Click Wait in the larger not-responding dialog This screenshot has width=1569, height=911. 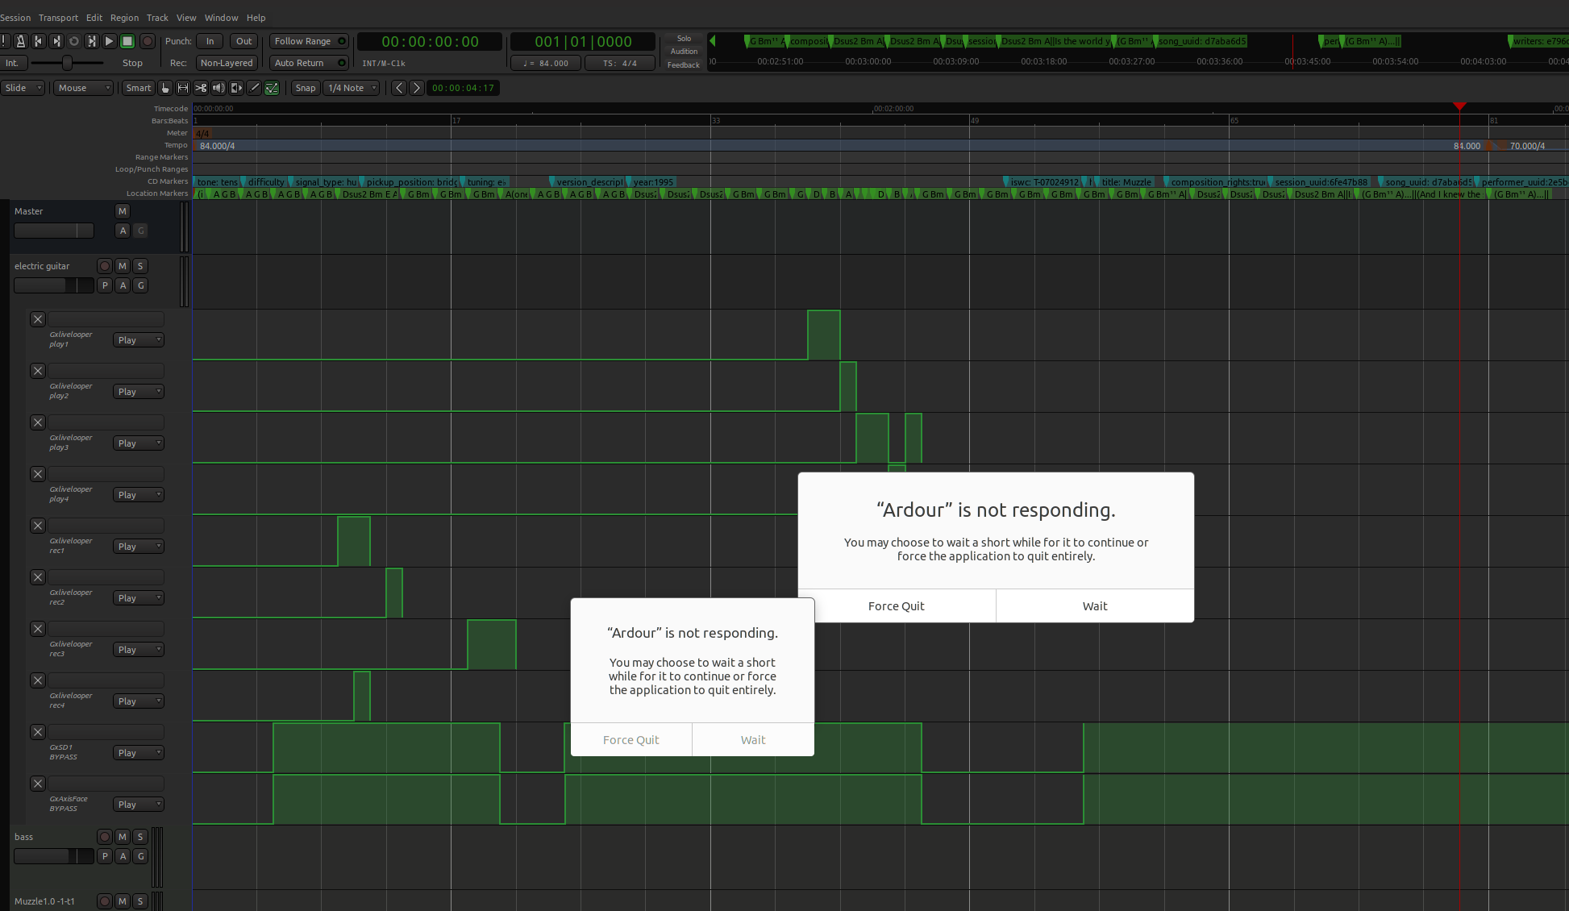[1094, 606]
